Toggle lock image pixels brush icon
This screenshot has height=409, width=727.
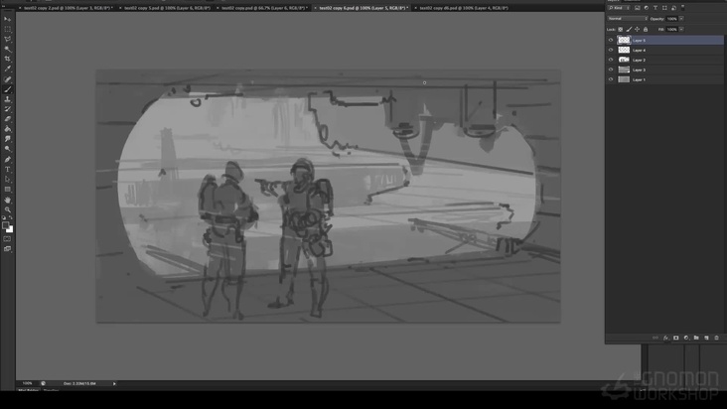(x=629, y=29)
